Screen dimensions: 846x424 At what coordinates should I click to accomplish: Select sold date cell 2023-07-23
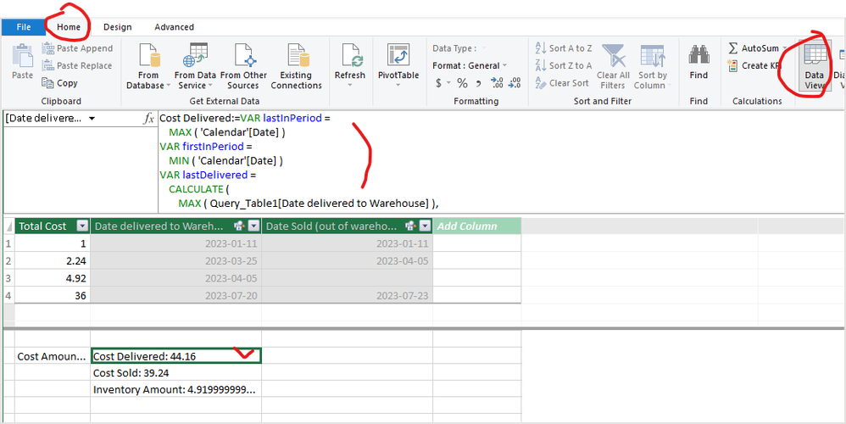(x=347, y=296)
